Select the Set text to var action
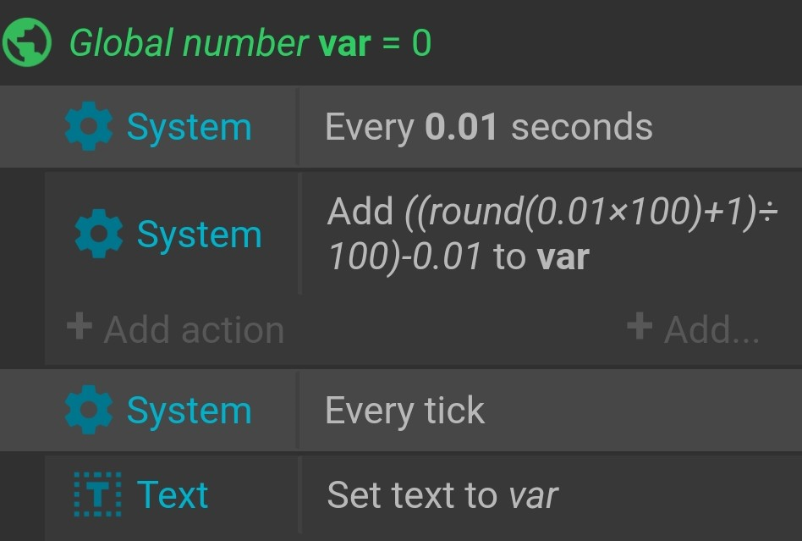 [x=442, y=495]
